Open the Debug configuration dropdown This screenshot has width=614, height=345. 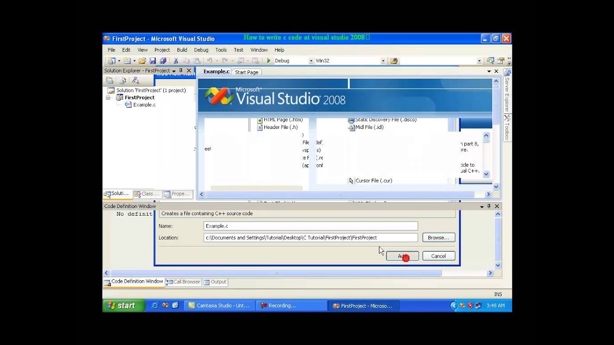[311, 61]
